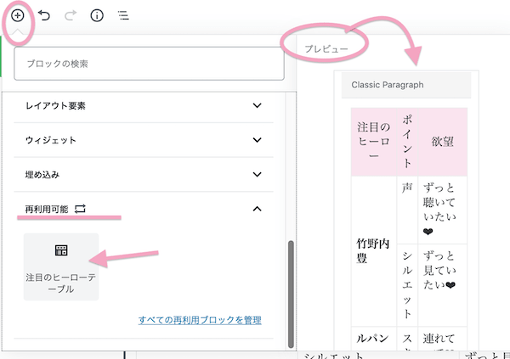Click the ポイント header cell

[407, 142]
